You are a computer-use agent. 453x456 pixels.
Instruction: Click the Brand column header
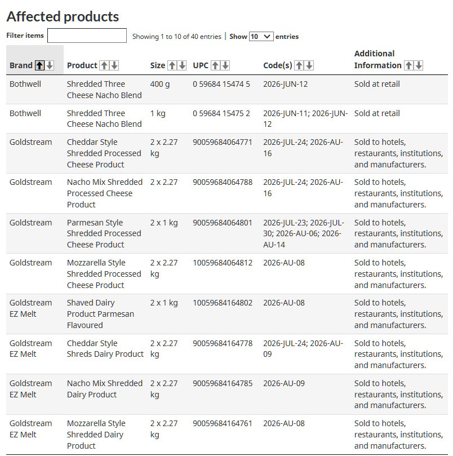pyautogui.click(x=21, y=65)
